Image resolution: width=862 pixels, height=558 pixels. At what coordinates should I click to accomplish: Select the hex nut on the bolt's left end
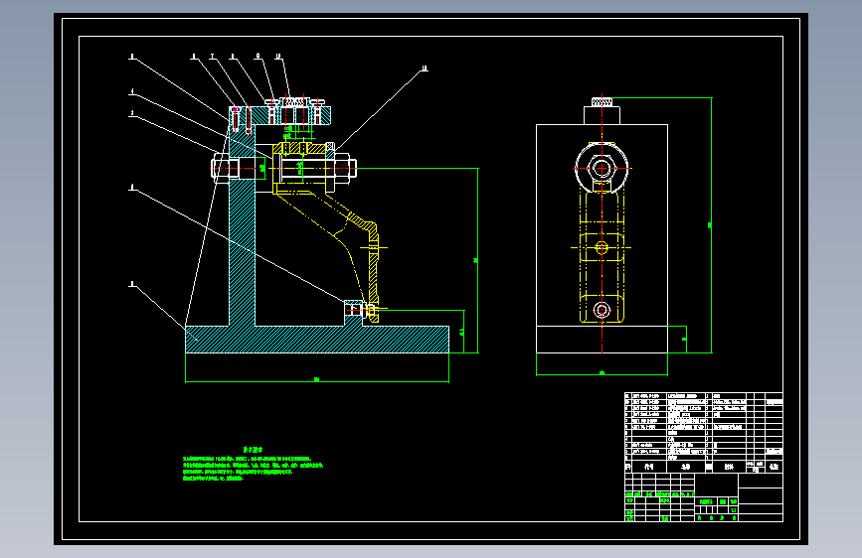point(221,168)
